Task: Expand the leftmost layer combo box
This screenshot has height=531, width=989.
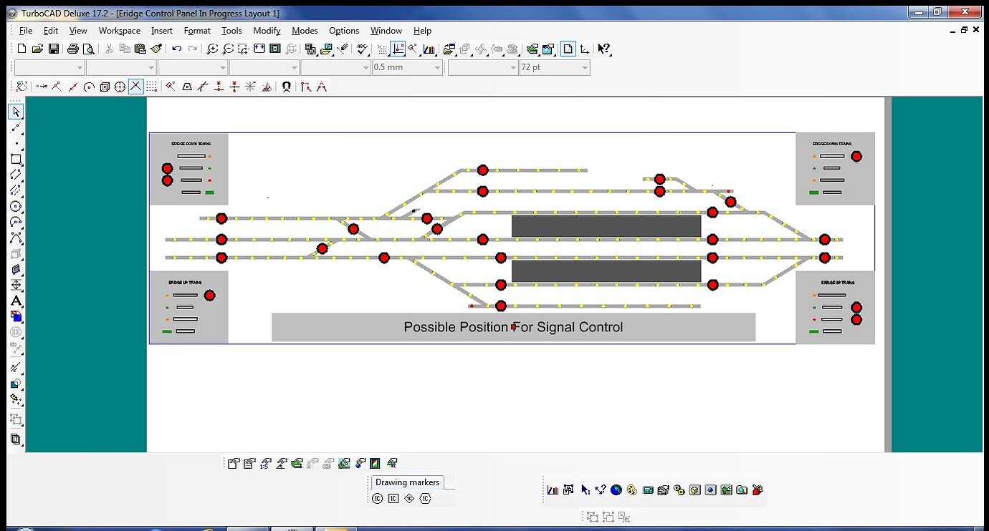Action: click(79, 67)
